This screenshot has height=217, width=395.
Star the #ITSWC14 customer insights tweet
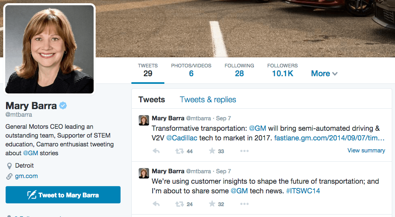[x=212, y=204]
